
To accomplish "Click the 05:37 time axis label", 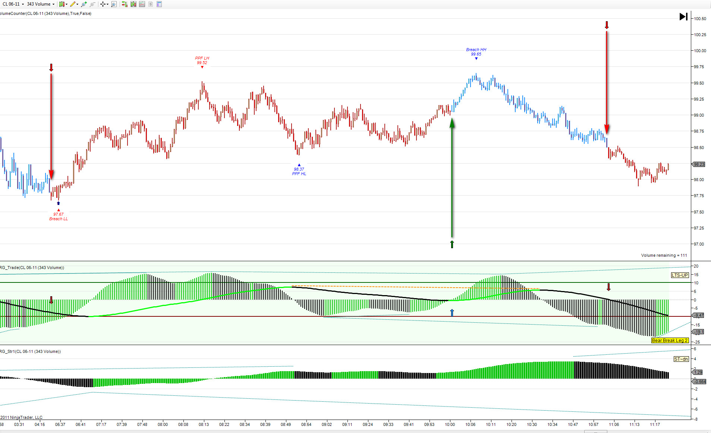I will coord(60,424).
